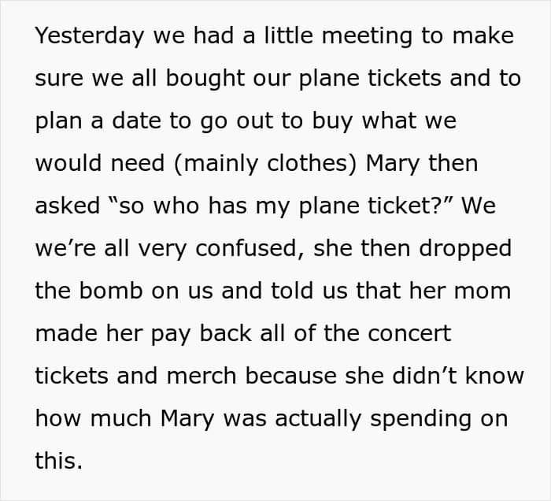Click the final word "this."

pyautogui.click(x=59, y=461)
